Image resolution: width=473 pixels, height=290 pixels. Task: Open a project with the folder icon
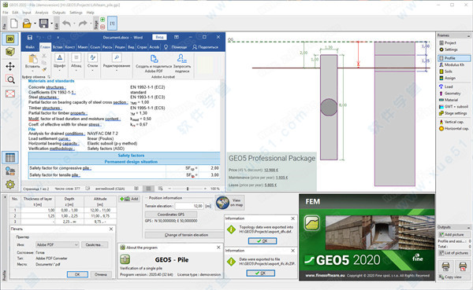pos(27,23)
